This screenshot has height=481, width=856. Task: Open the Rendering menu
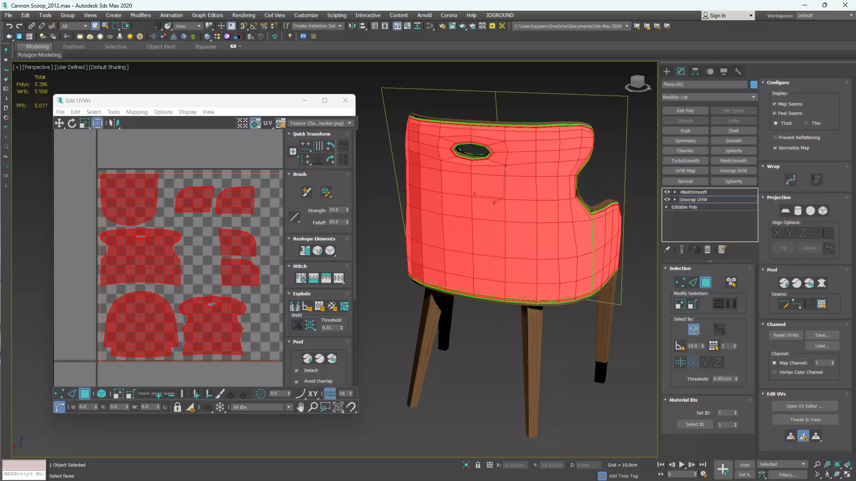tap(244, 15)
